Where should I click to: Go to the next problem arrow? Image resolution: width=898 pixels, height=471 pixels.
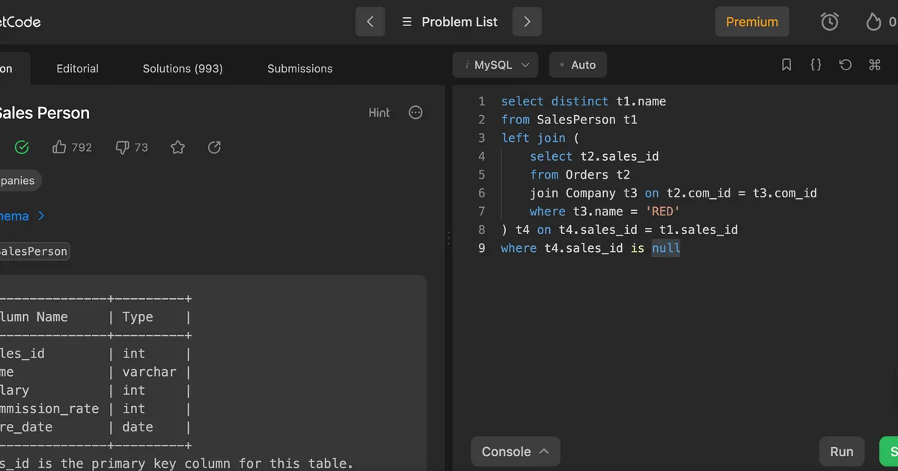(527, 22)
